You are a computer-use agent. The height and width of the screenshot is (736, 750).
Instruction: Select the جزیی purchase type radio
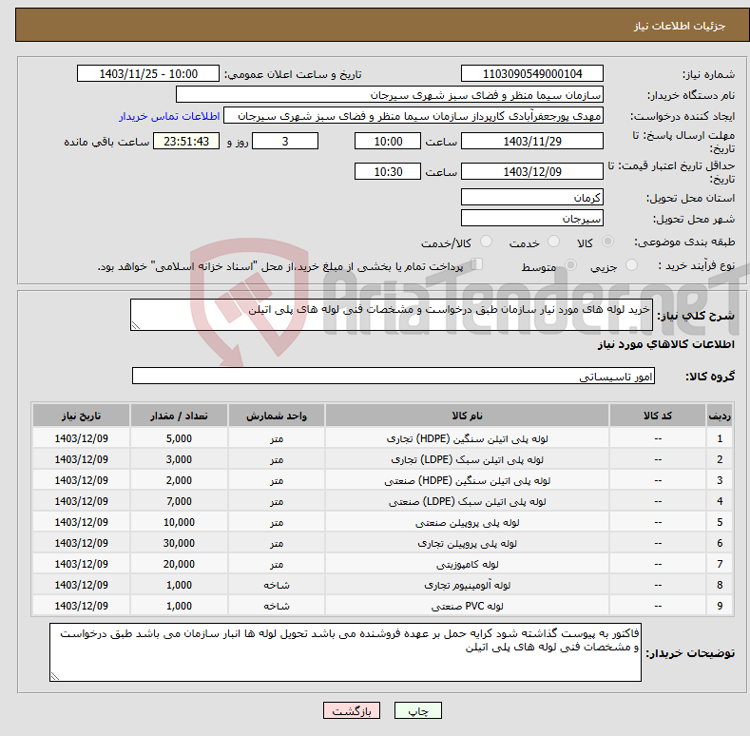click(631, 264)
